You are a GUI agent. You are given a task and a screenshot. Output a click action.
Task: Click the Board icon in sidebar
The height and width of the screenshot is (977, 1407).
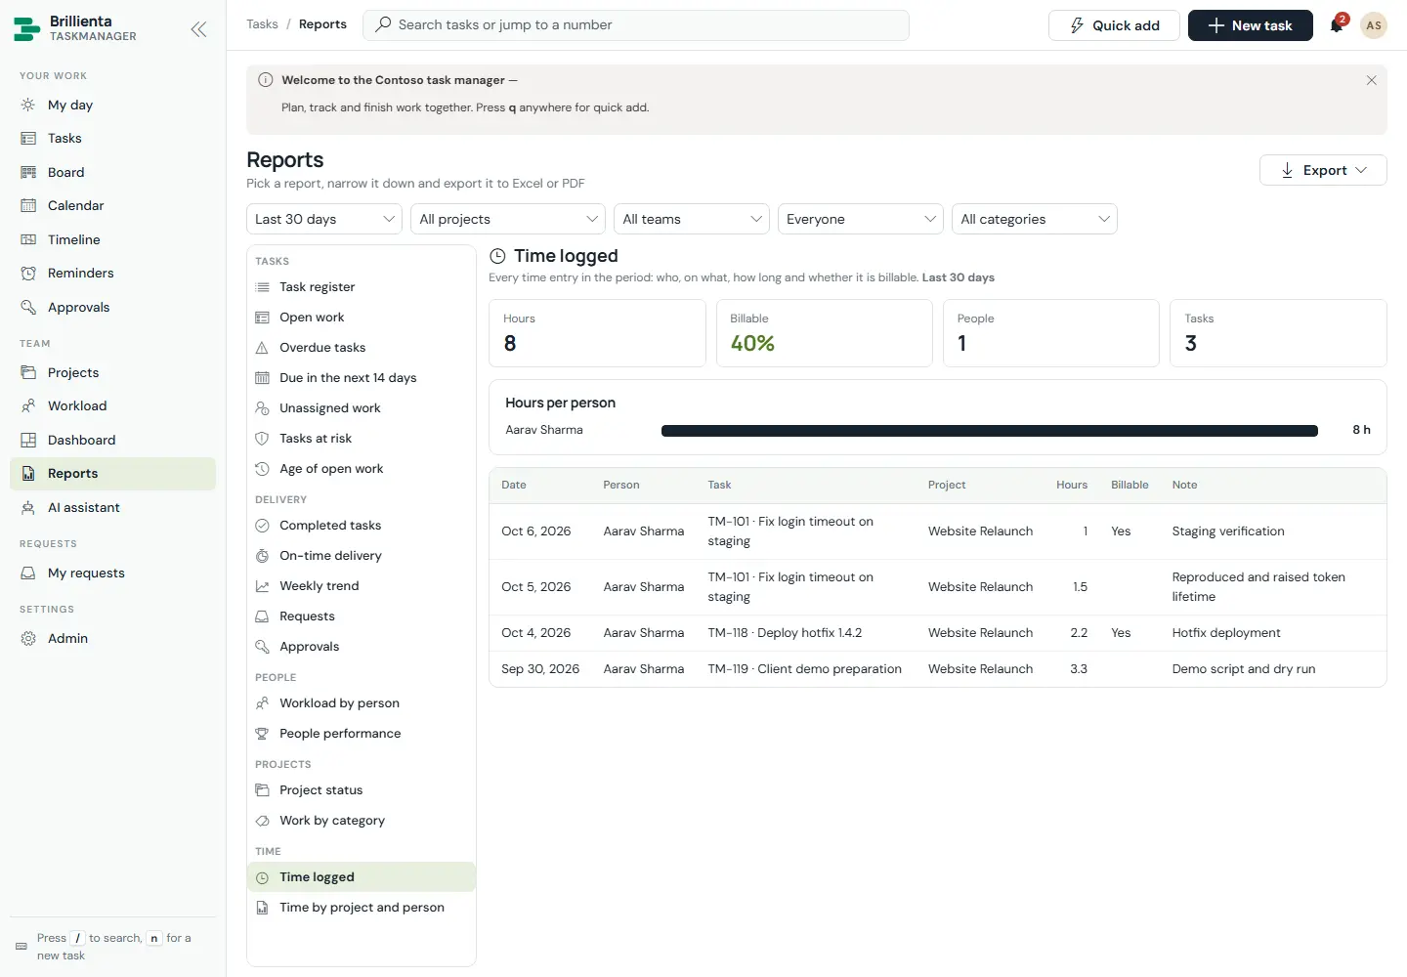tap(28, 172)
